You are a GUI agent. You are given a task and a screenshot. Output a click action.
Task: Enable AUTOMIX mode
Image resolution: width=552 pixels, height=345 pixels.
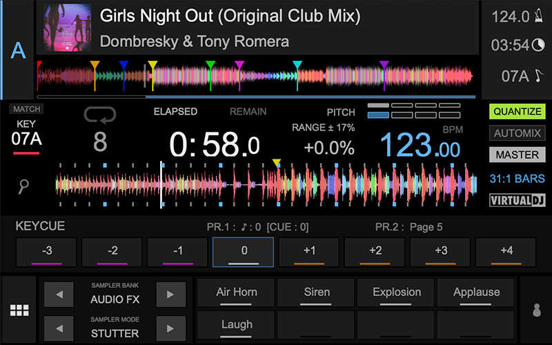pos(517,133)
